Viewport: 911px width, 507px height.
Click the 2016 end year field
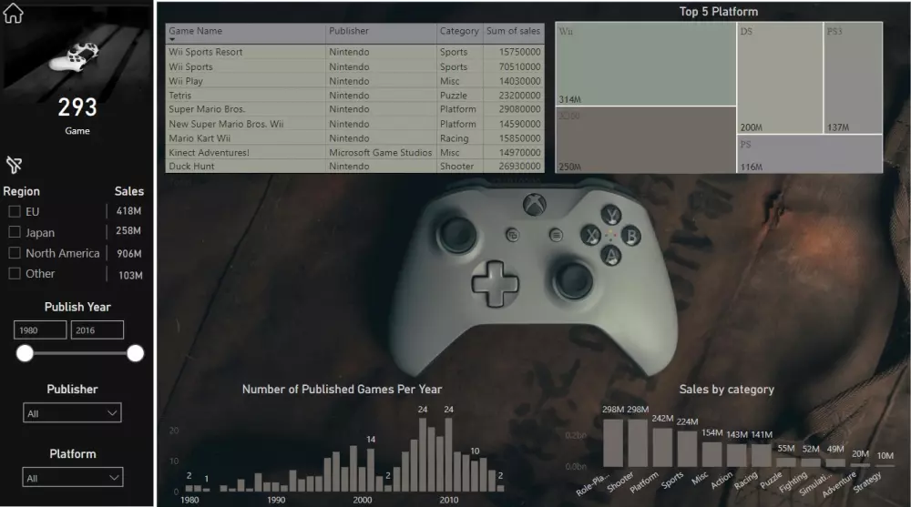(97, 330)
